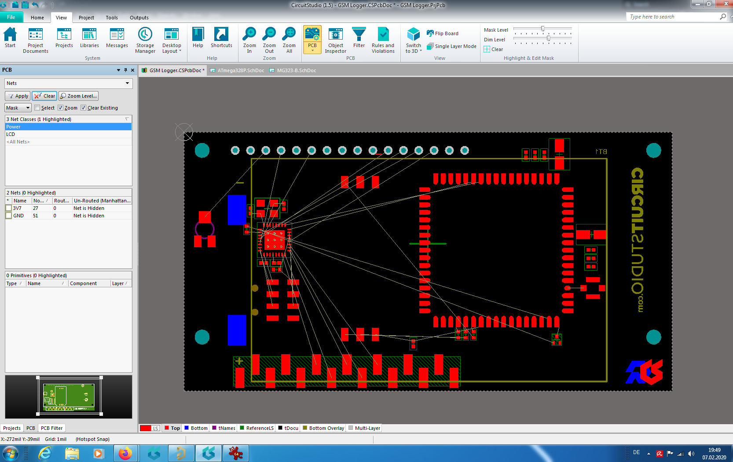The width and height of the screenshot is (733, 462).
Task: Click the Zoom Level button
Action: tap(78, 96)
